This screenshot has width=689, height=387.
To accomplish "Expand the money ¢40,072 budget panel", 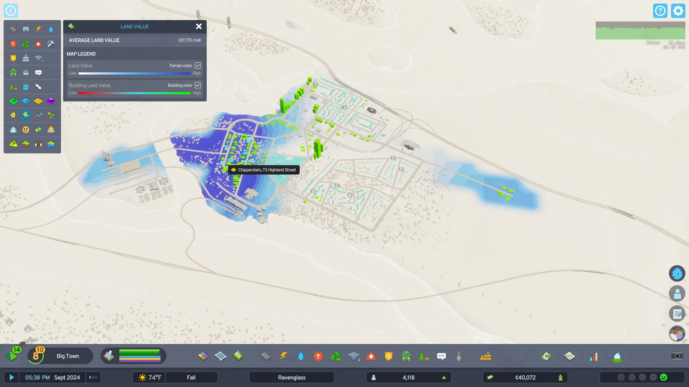I will point(525,377).
